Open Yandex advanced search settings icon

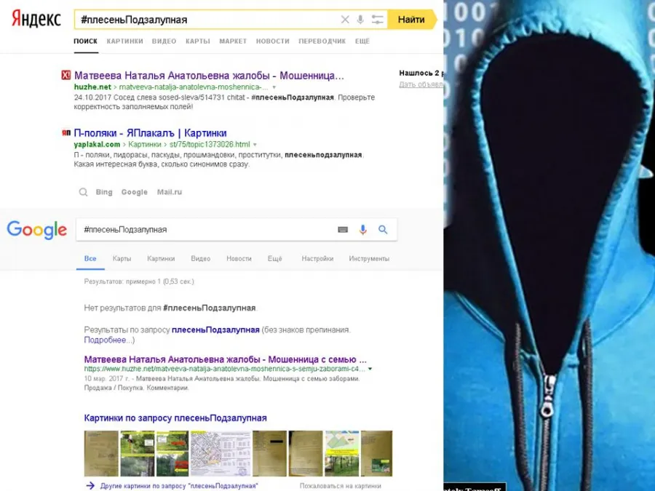click(x=377, y=20)
